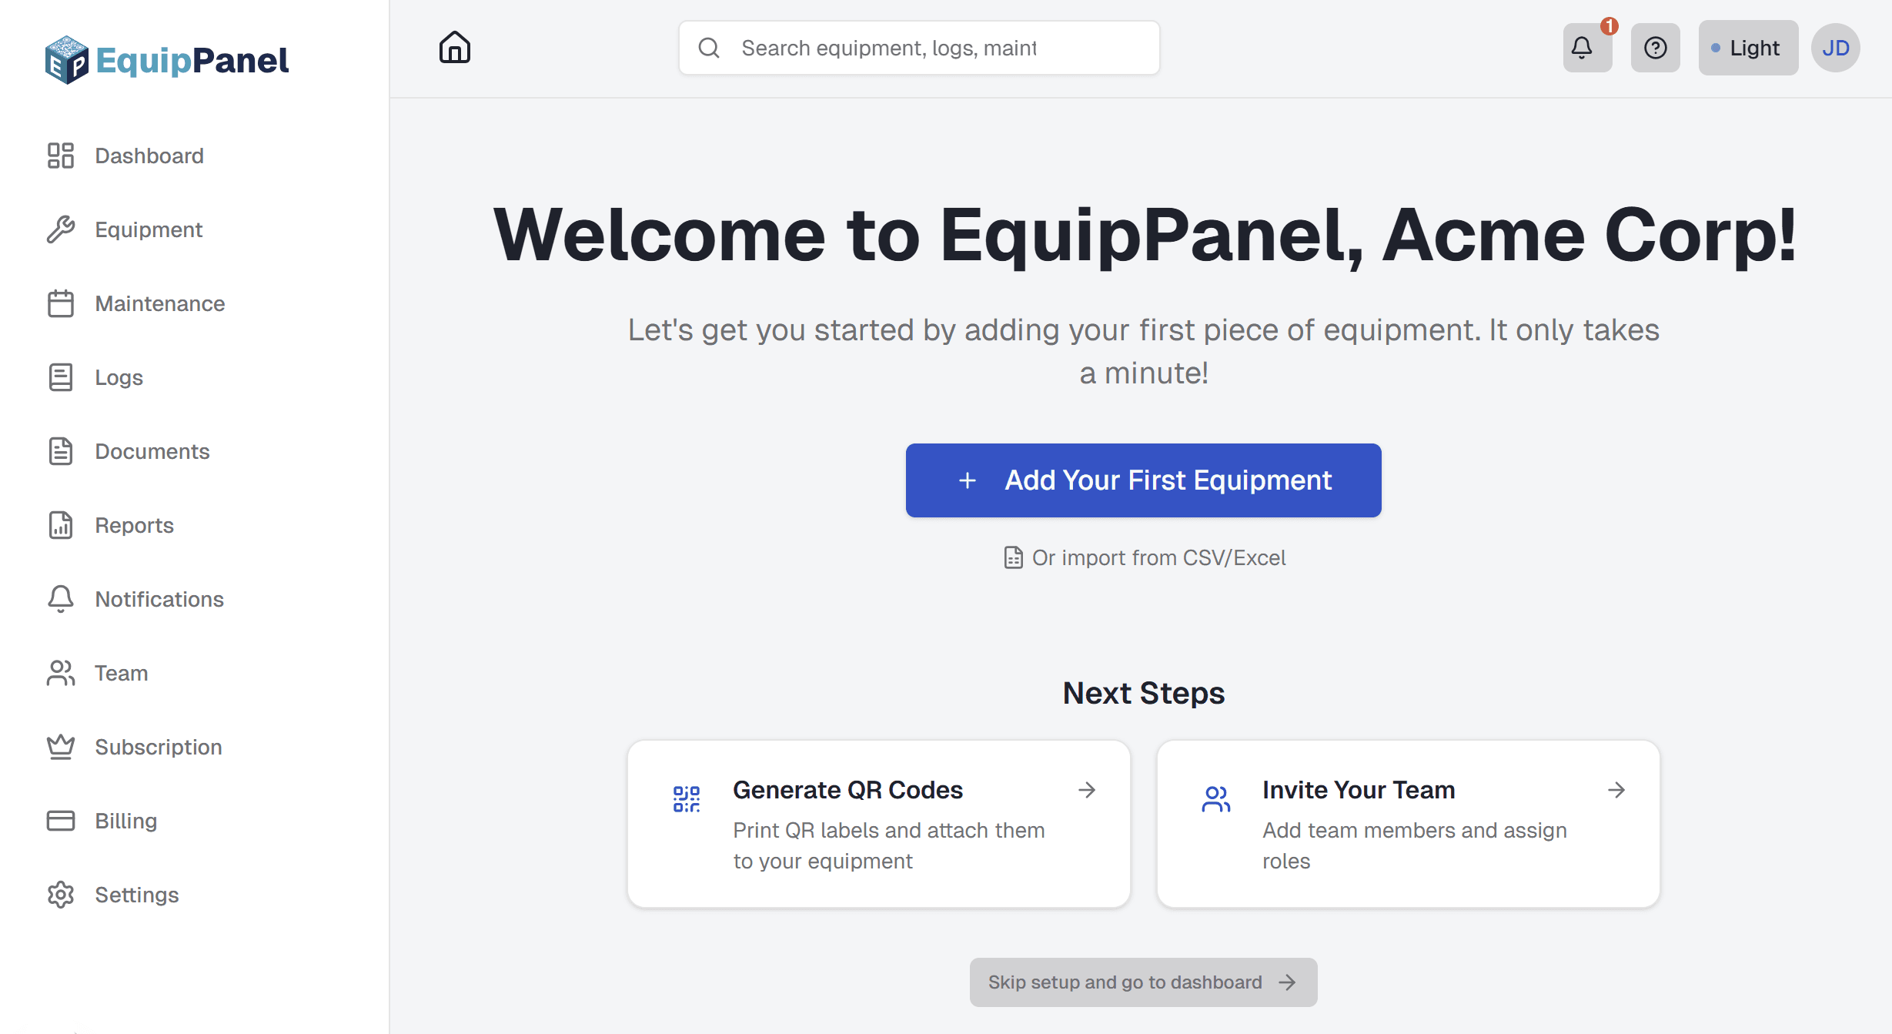
Task: Open the Generate QR Codes card arrow
Action: 1087,790
